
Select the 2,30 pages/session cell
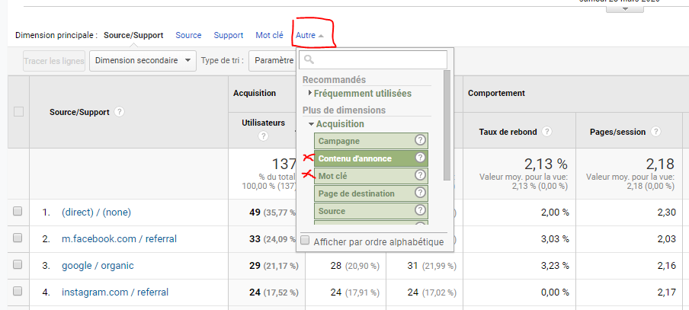coord(667,213)
